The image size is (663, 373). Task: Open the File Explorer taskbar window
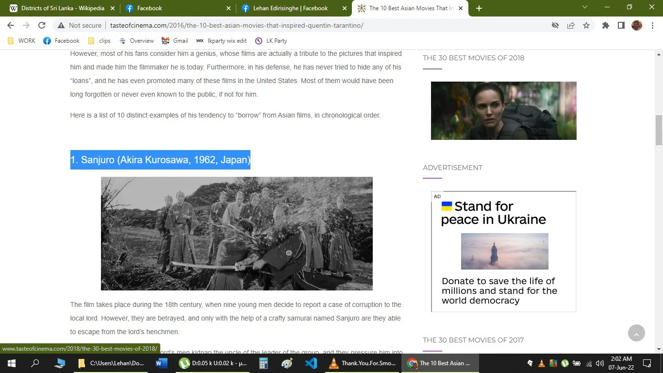click(x=111, y=363)
